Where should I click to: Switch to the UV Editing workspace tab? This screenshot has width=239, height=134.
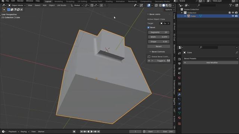82,1
